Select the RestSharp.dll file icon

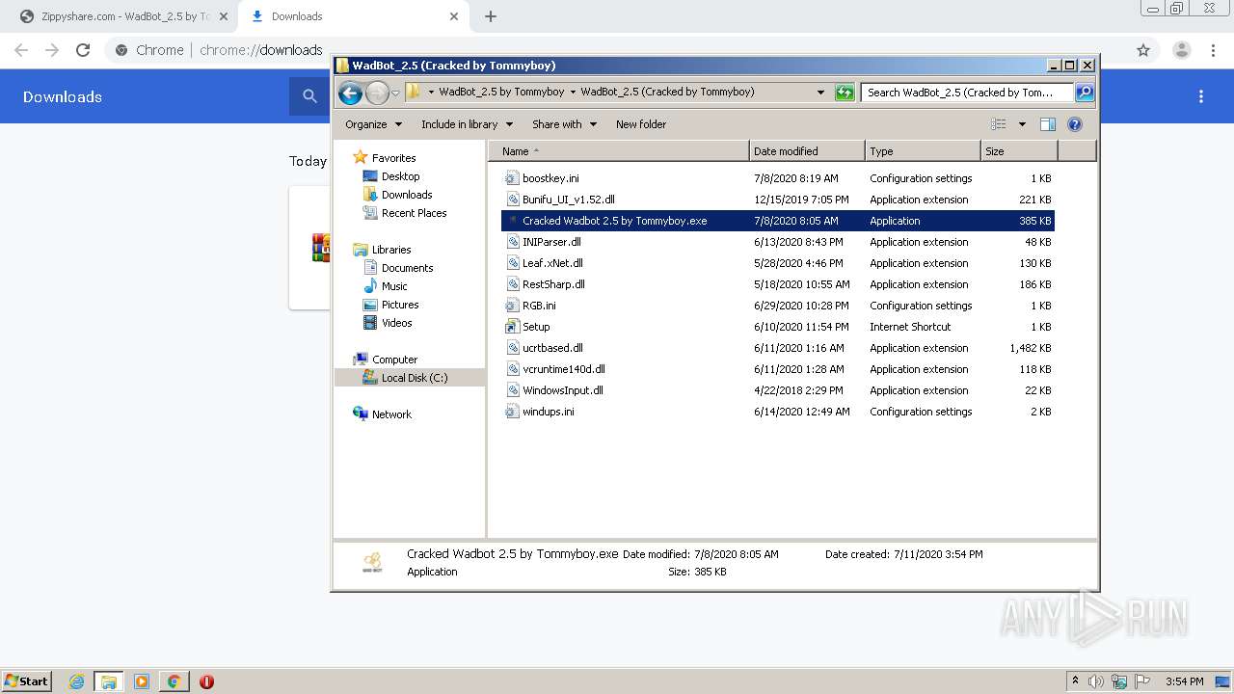pos(513,284)
